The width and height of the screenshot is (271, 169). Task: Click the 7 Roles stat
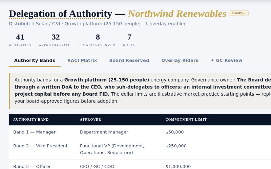(x=129, y=41)
